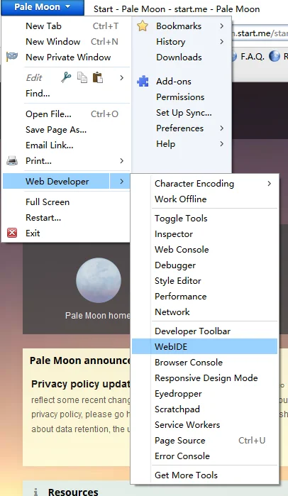Screen dimensions: 288x496
Task: Click the Bookmarks star icon
Action: pos(143,26)
